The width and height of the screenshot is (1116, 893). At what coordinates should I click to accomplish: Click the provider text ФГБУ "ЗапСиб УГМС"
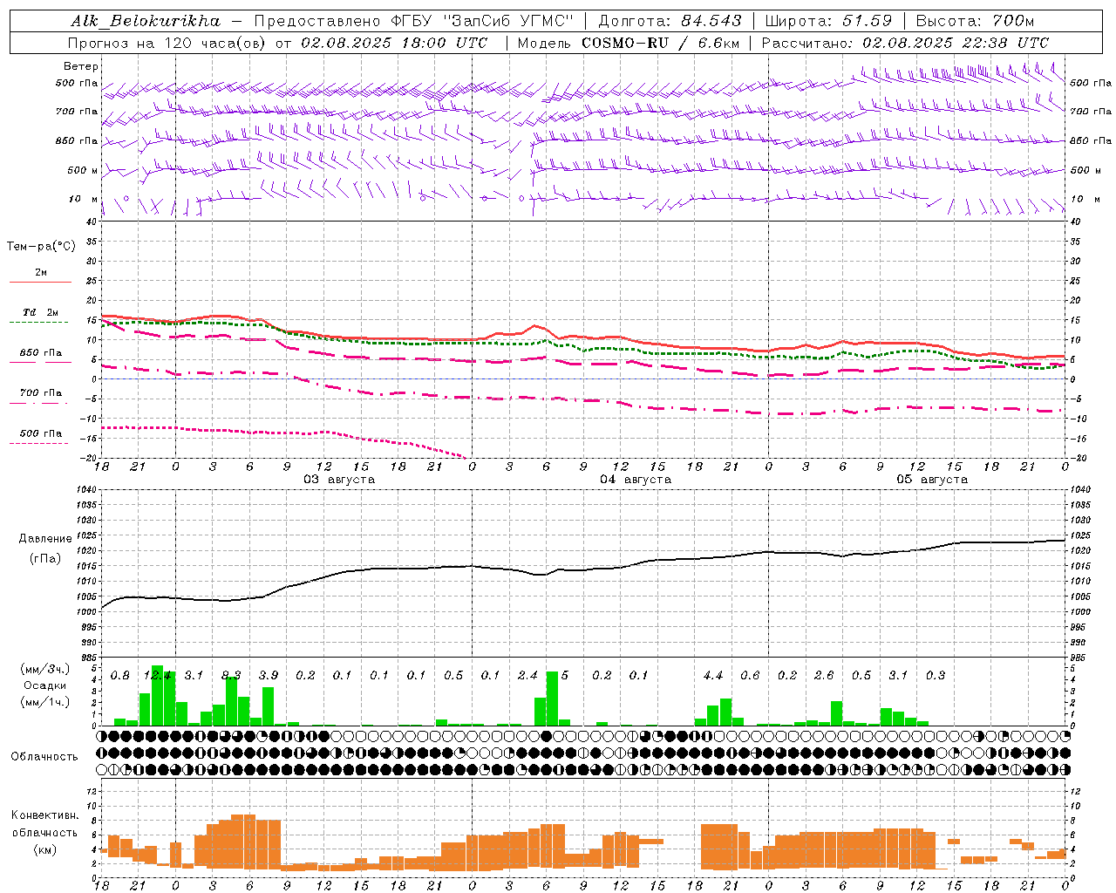(483, 21)
